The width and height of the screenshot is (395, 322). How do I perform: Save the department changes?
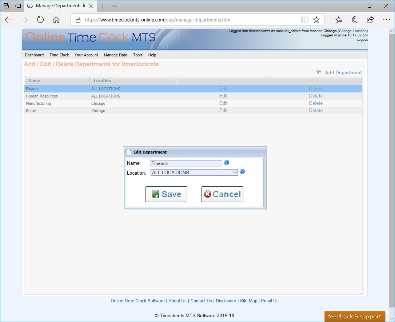point(166,194)
